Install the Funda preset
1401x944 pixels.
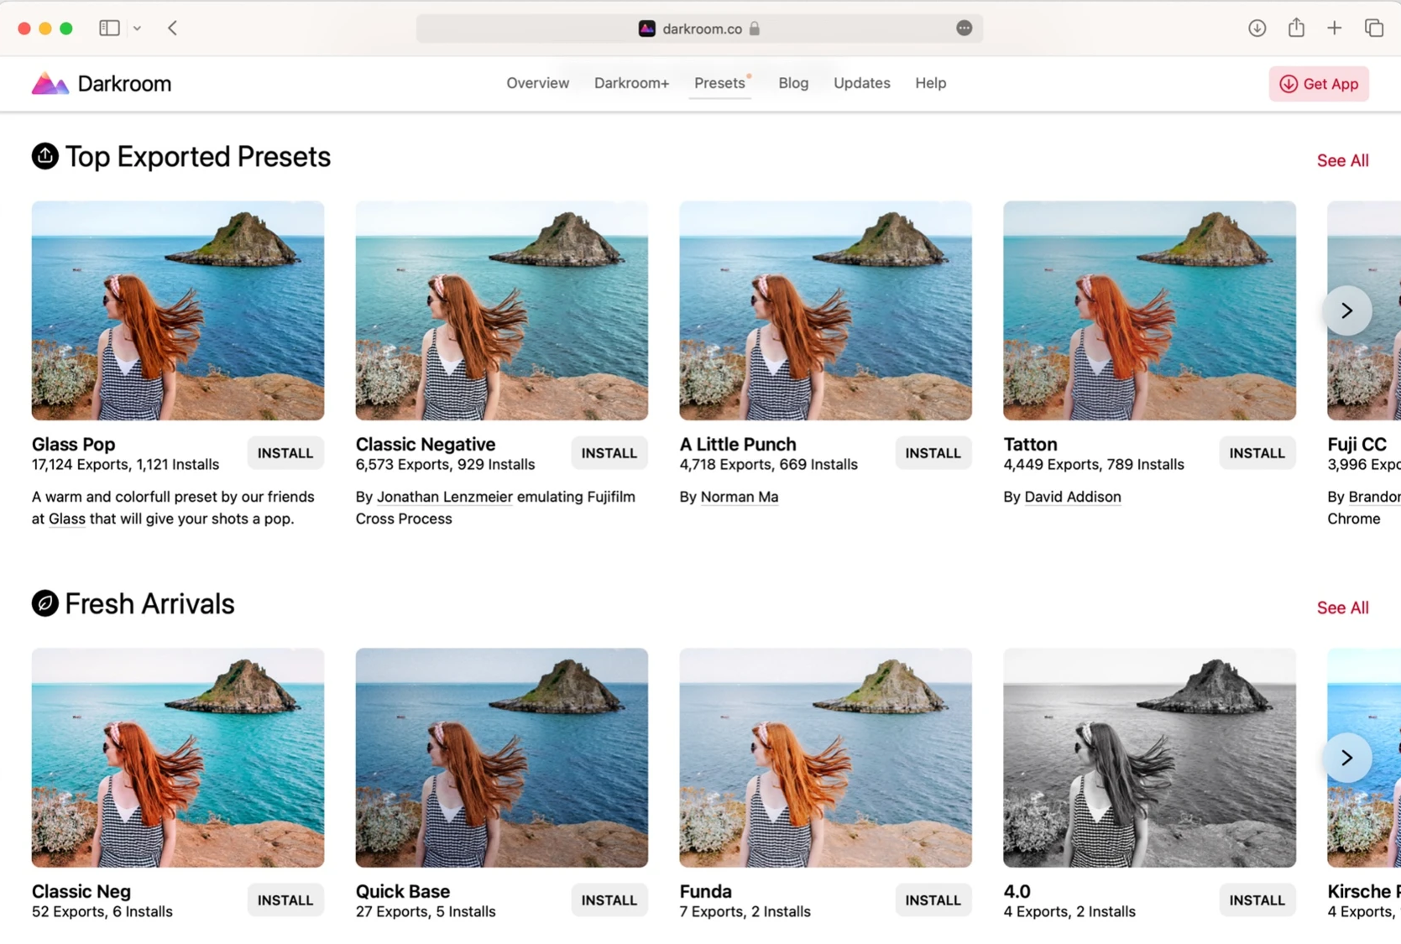(x=933, y=900)
